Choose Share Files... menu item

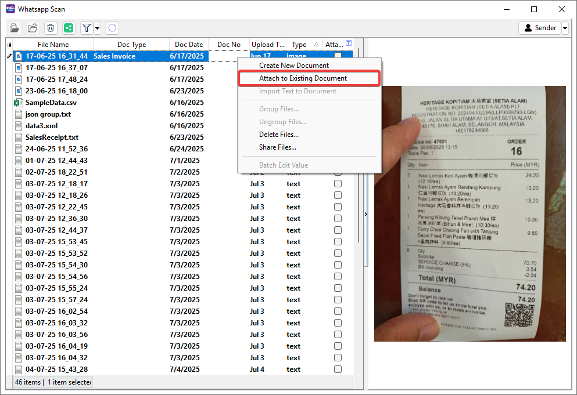click(309, 147)
